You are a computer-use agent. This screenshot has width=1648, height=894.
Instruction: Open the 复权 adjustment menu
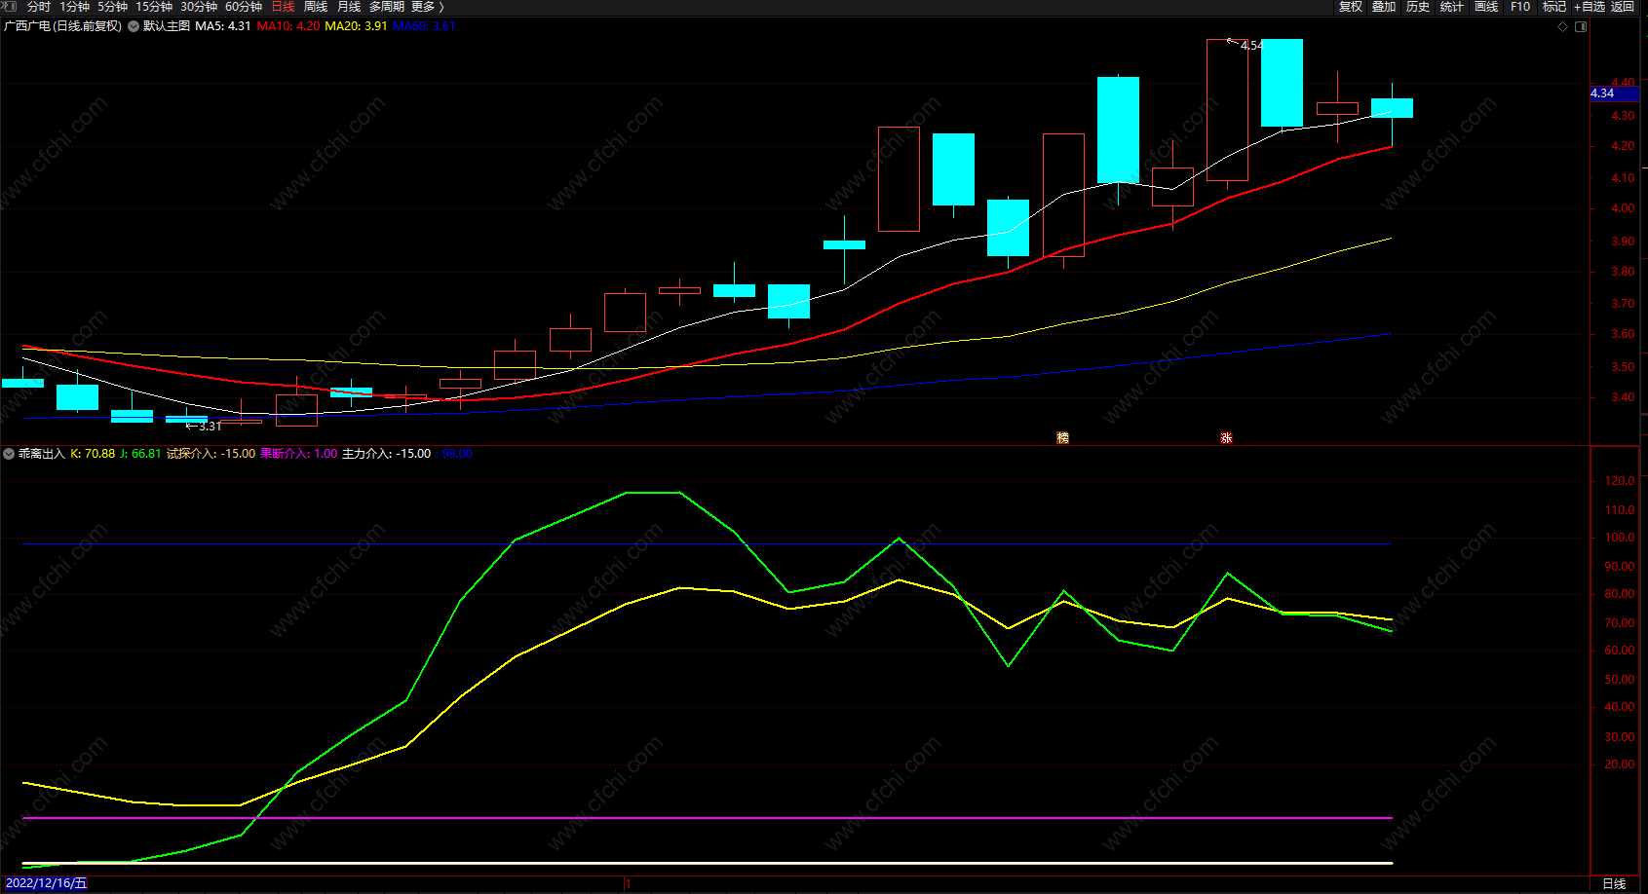coord(1350,7)
